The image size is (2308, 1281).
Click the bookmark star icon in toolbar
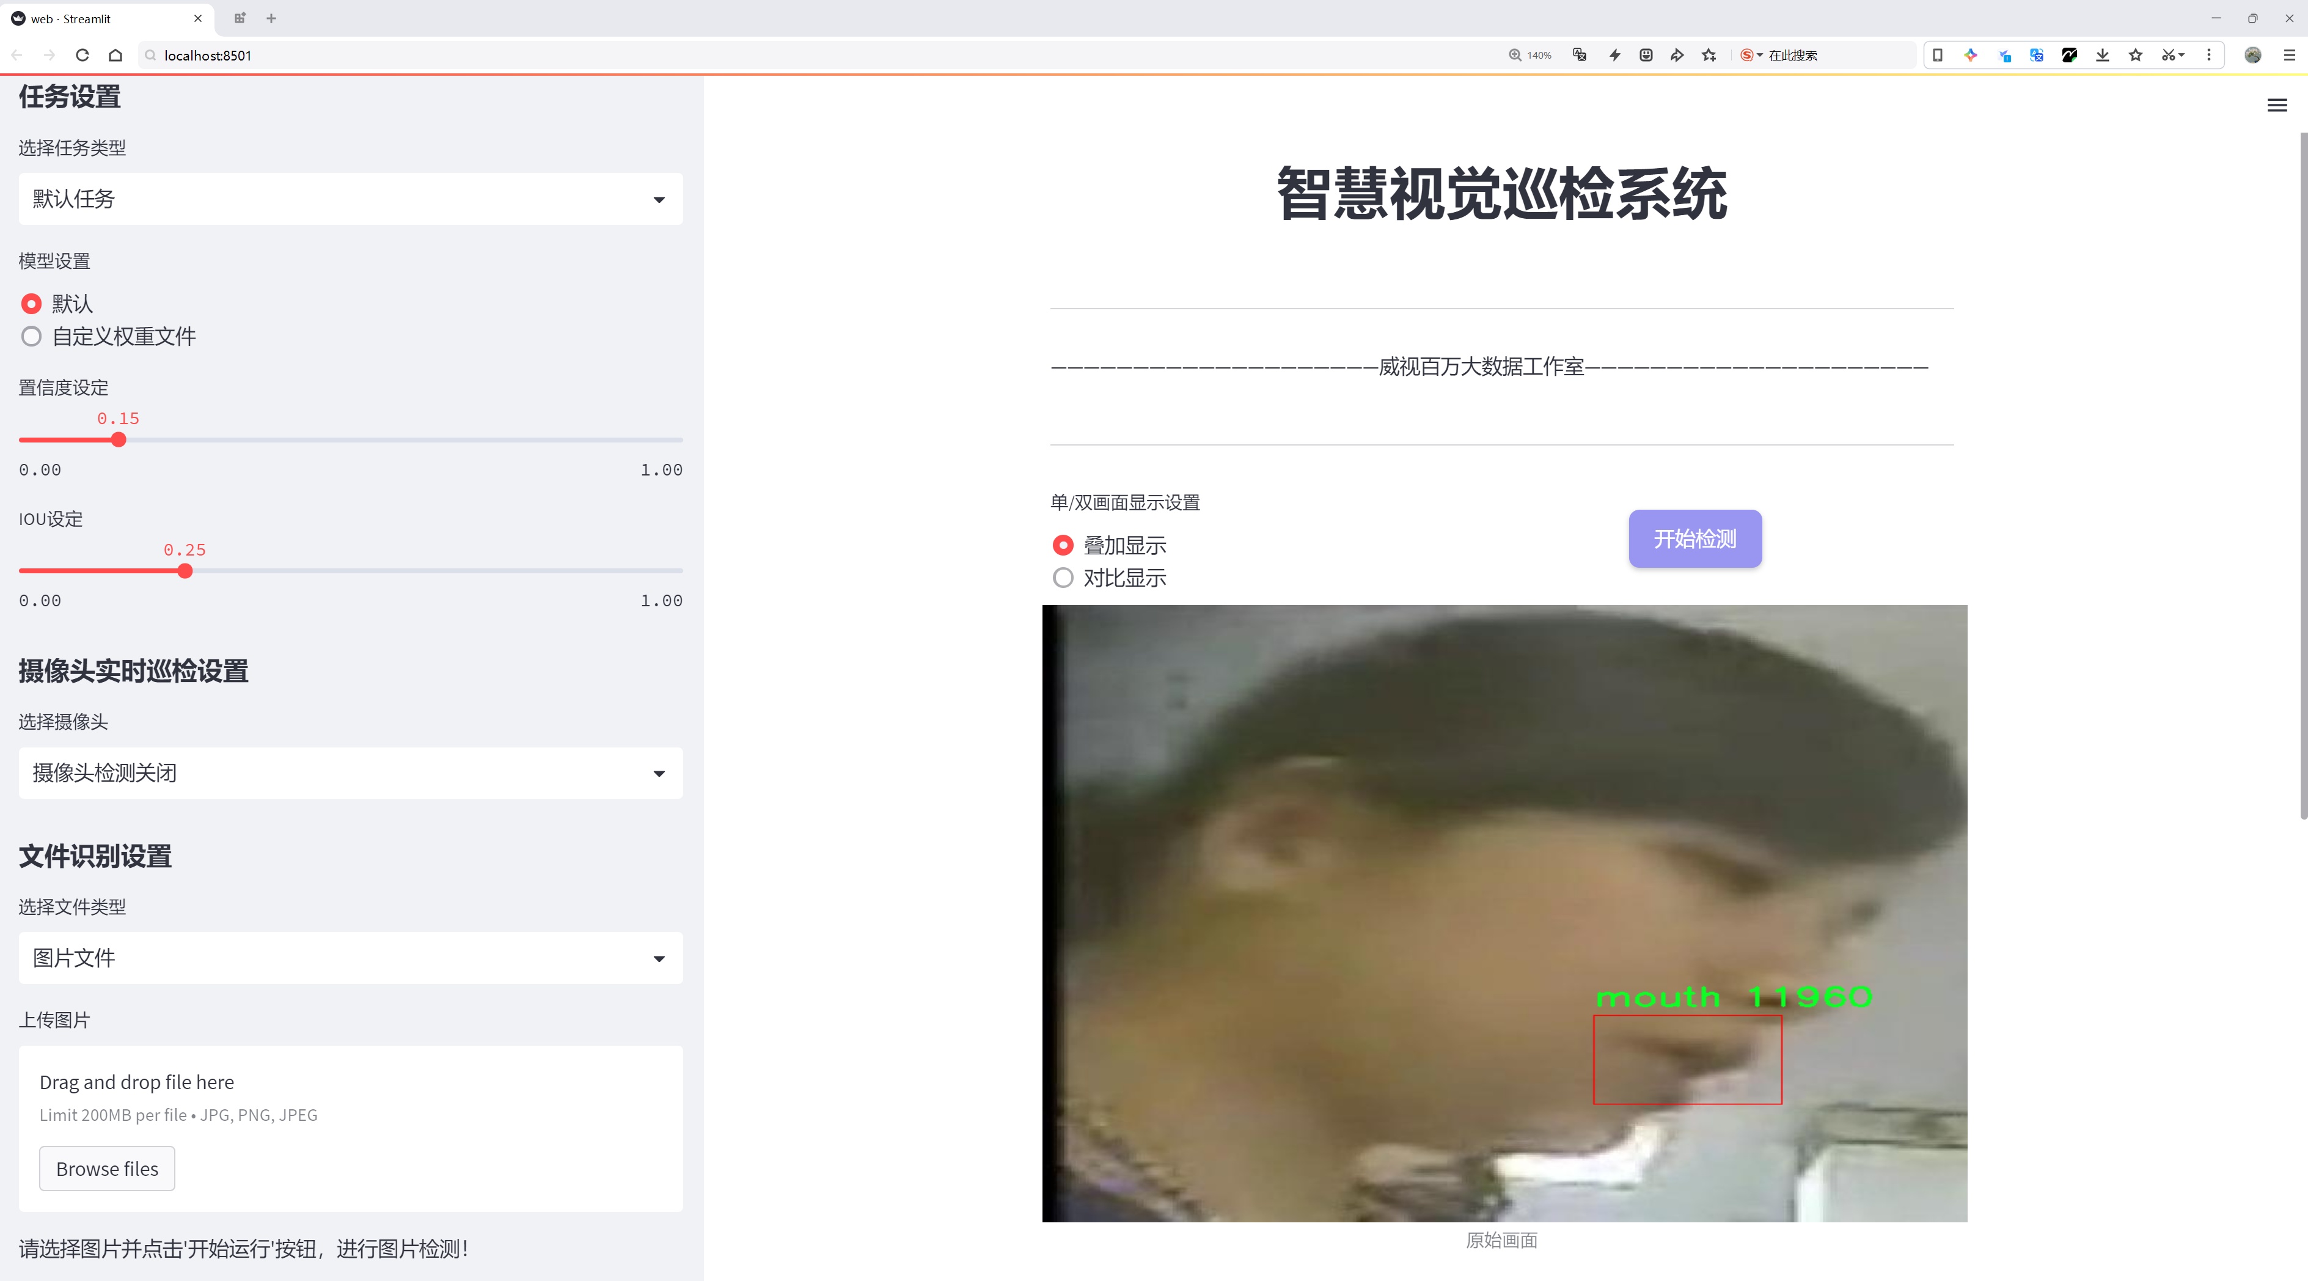pos(2135,54)
